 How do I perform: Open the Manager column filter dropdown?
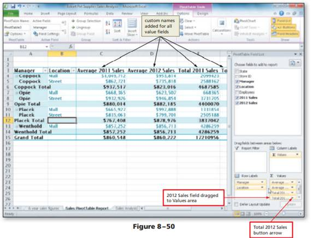point(45,71)
